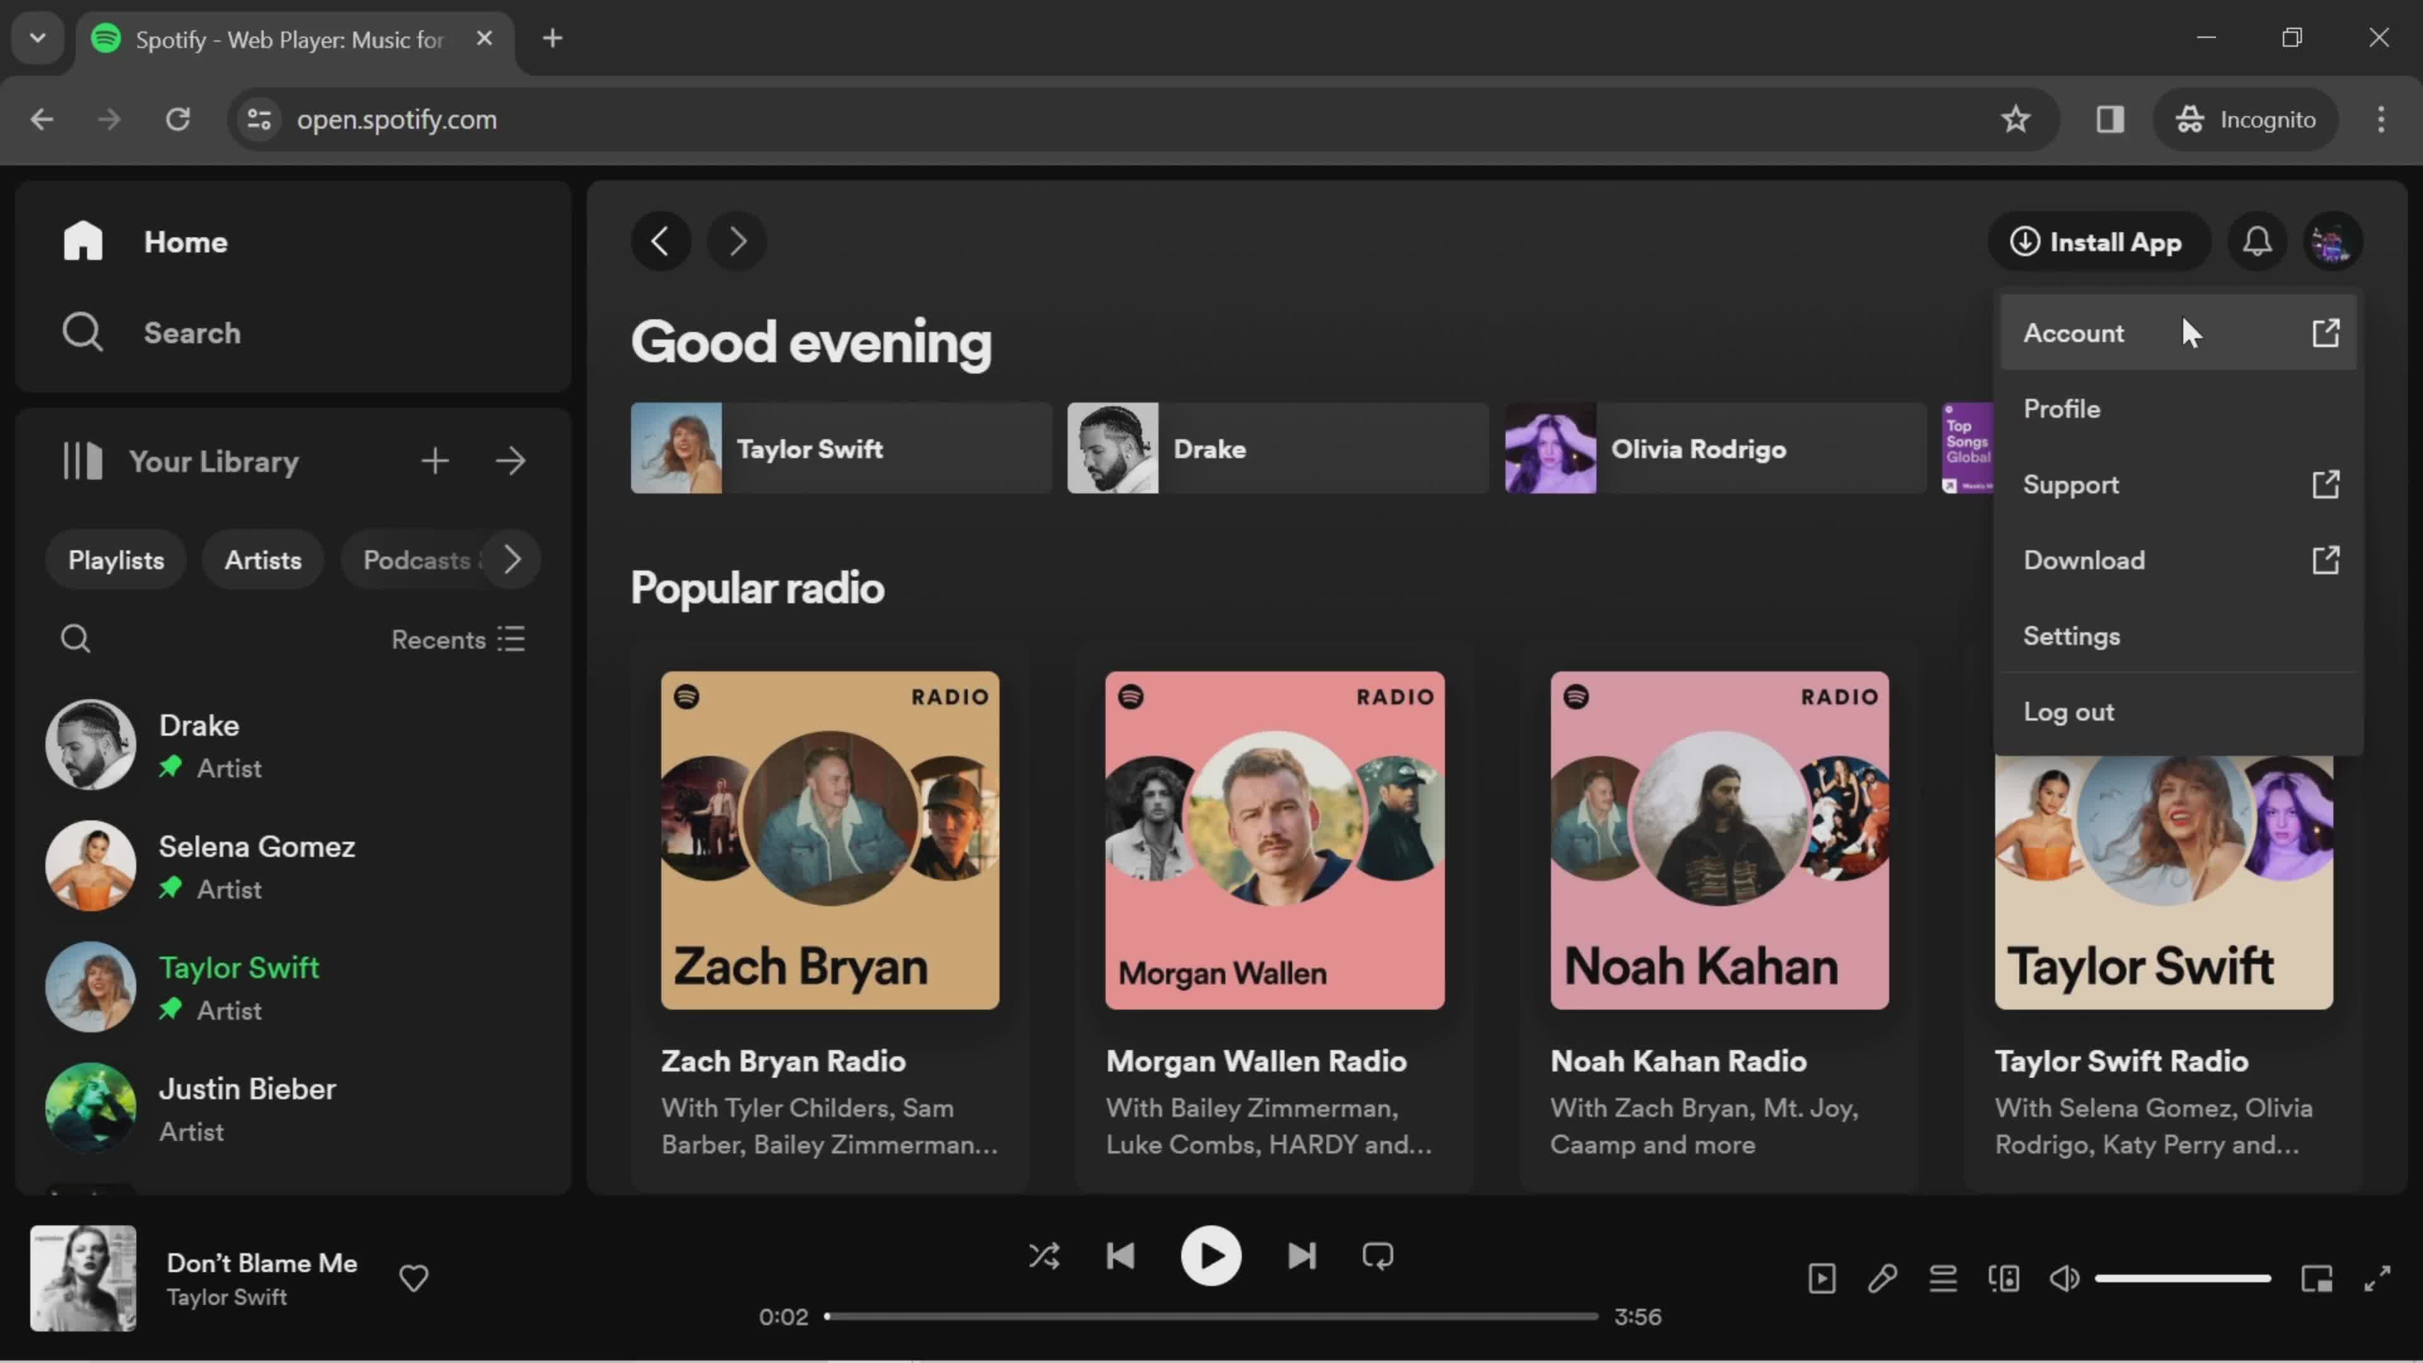Open the browser side panel
2423x1363 pixels.
pos(2110,119)
